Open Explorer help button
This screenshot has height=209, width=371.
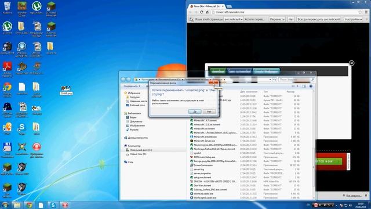point(311,87)
